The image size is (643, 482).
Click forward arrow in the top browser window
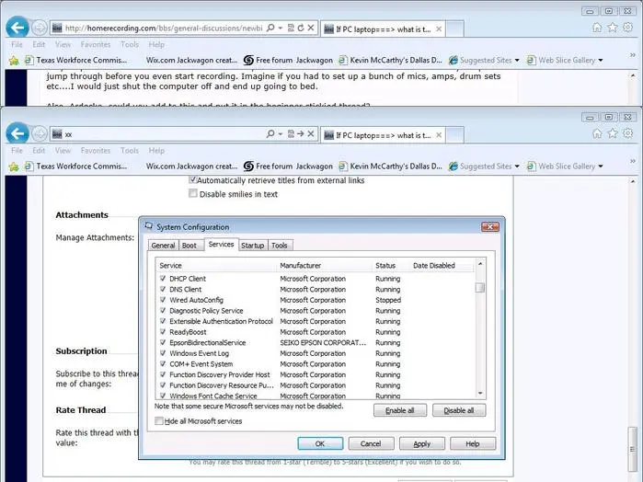point(40,28)
